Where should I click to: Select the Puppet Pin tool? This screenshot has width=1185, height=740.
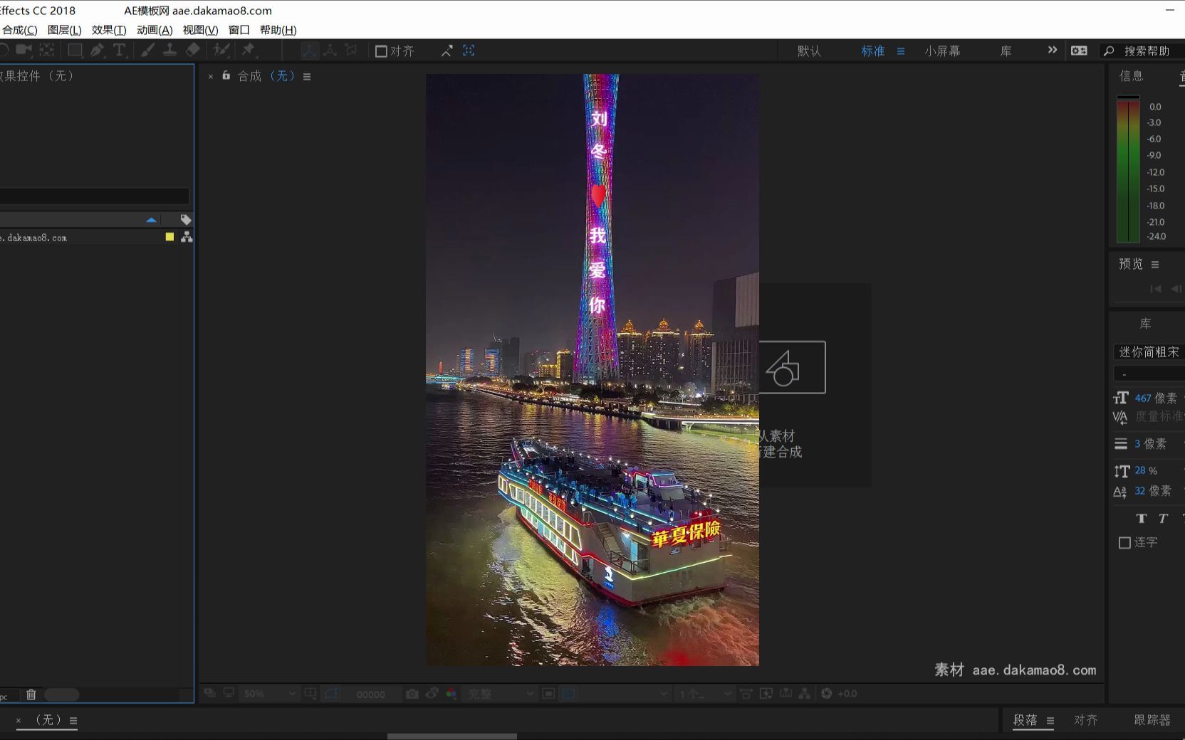pos(249,50)
